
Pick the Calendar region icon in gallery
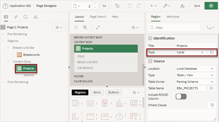(90, 103)
